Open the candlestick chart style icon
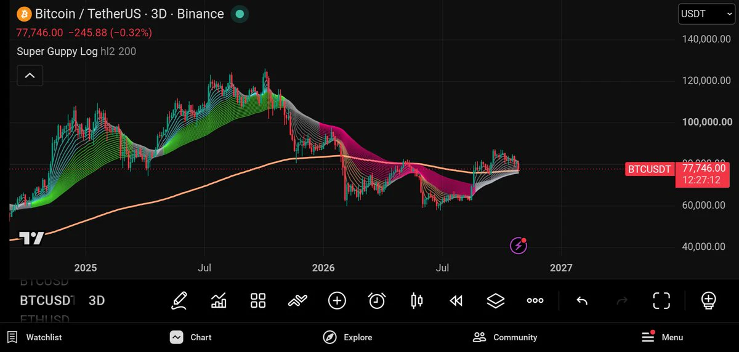Screen dimensions: 739x352 pyautogui.click(x=416, y=300)
